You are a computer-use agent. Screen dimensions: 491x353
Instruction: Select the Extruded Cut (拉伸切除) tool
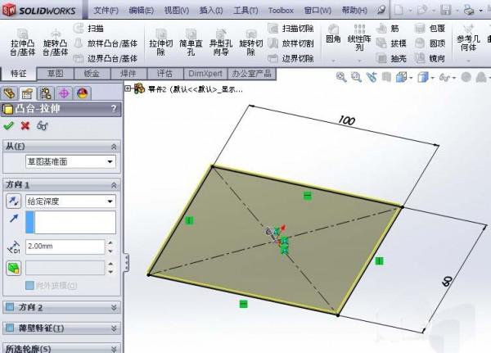point(161,43)
